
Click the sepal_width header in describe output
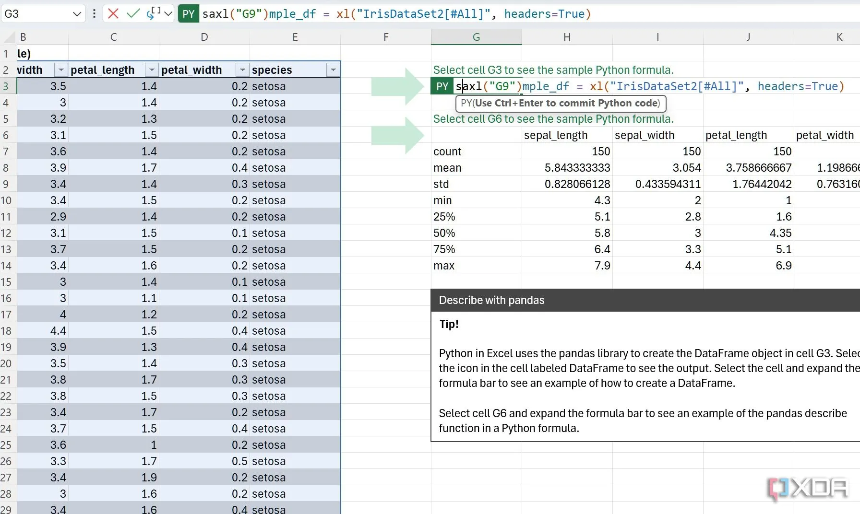pyautogui.click(x=658, y=135)
